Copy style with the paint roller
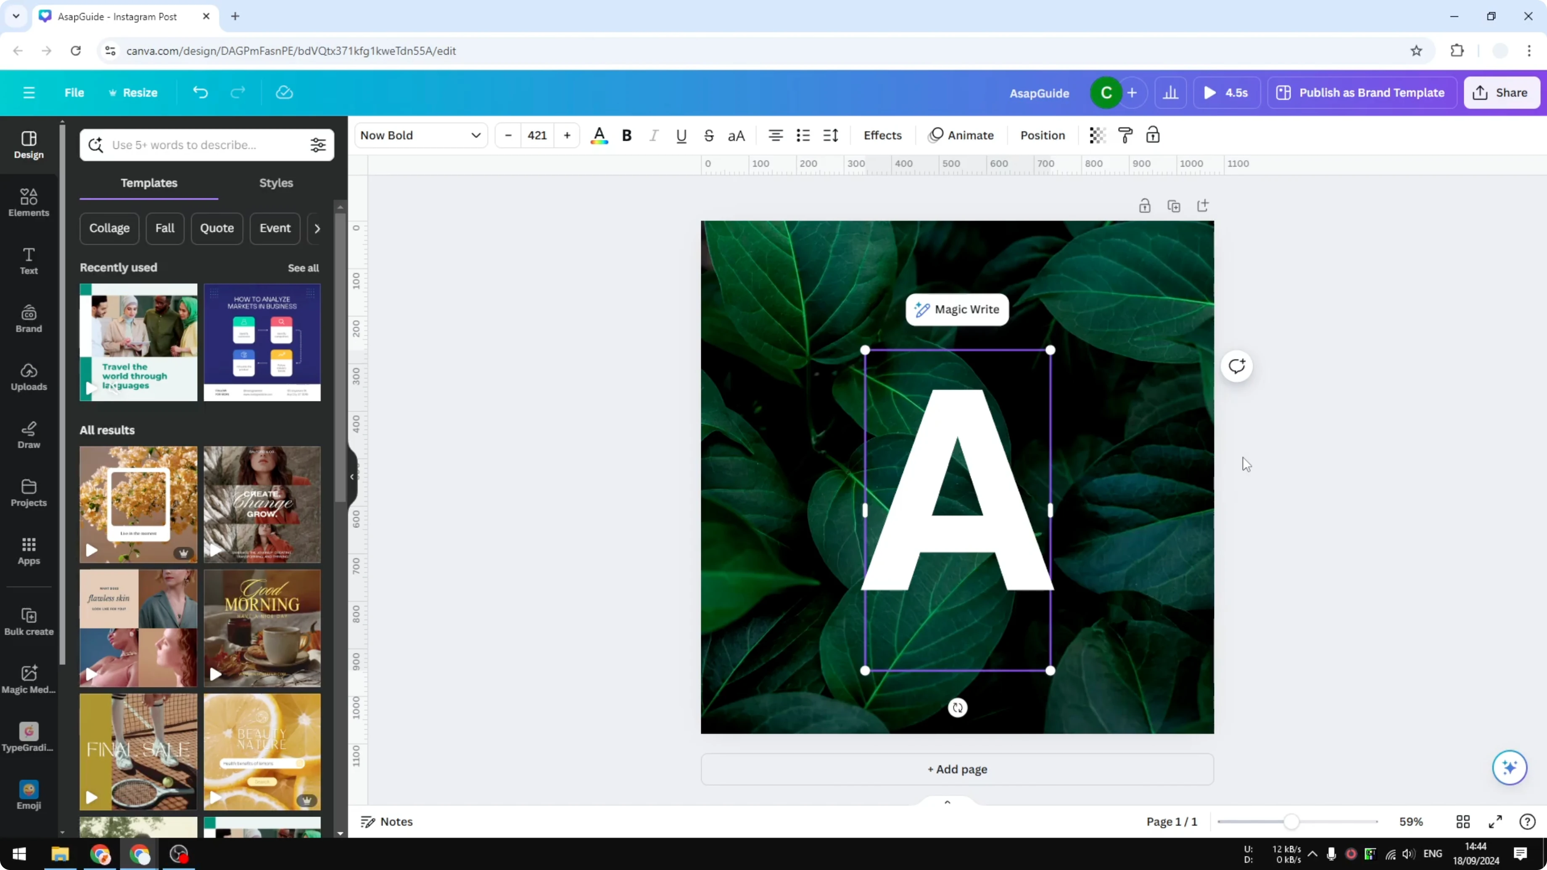Screen dimensions: 1547x870 click(1125, 135)
